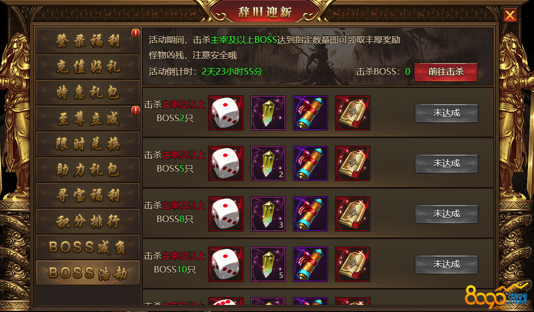
Task: Select the 至尊立减 tab
Action: click(x=88, y=118)
